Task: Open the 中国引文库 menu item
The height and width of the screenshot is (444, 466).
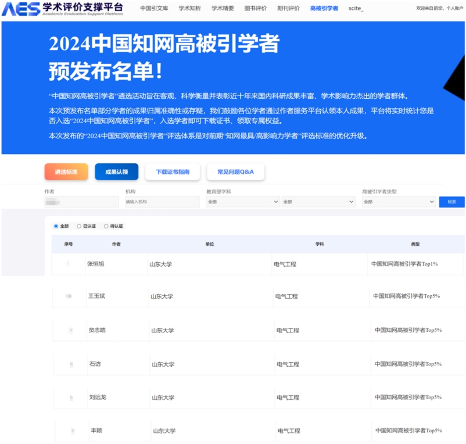Action: [153, 9]
